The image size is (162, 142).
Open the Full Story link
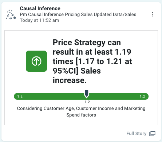(136, 134)
